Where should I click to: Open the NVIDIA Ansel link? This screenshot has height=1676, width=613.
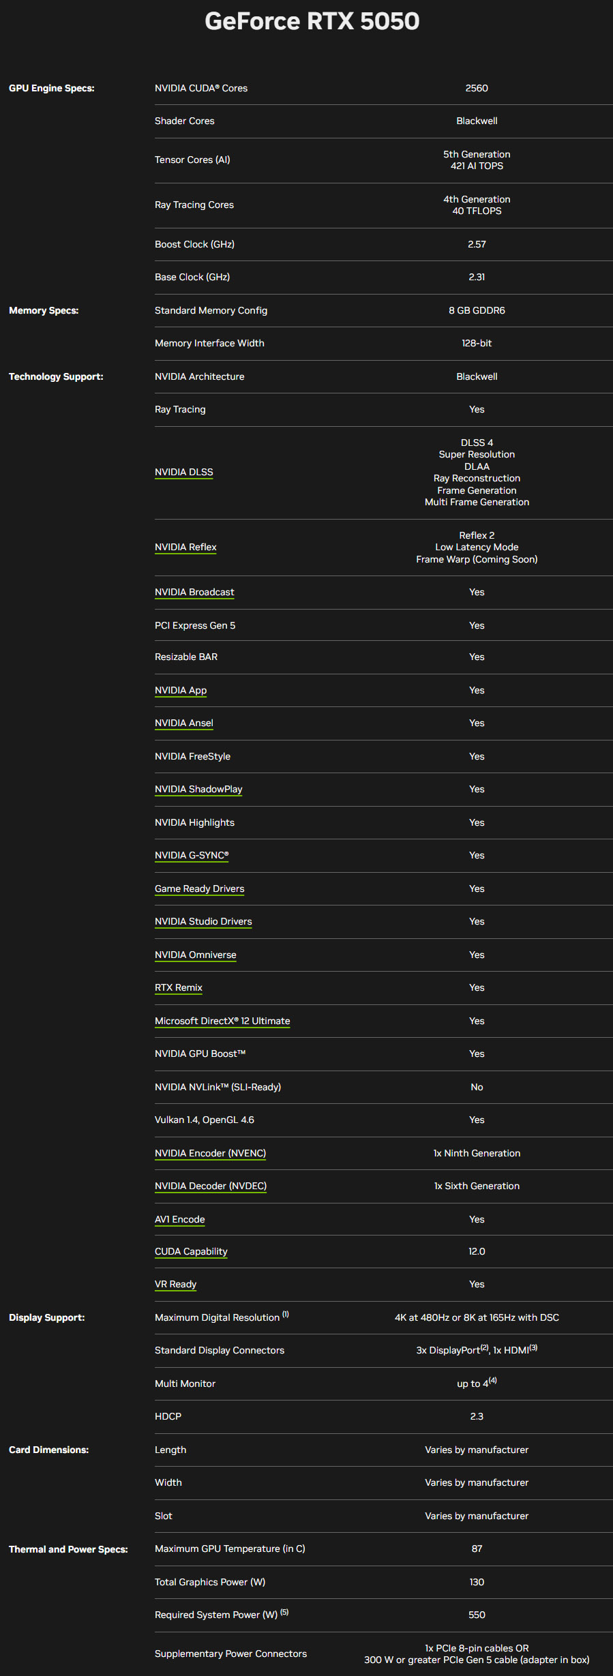(183, 723)
